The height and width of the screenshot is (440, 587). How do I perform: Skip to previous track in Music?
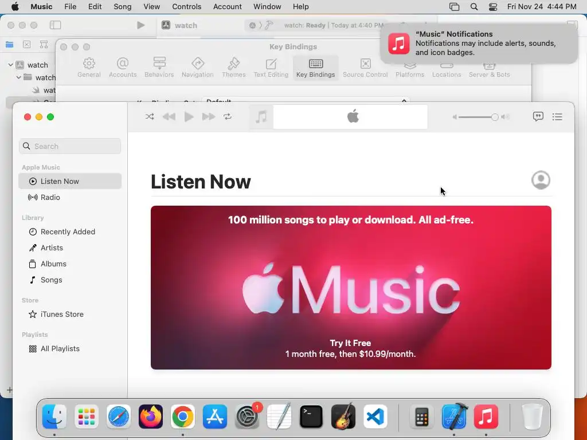(169, 117)
